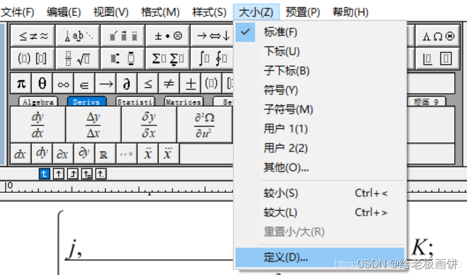Insert the small ∂y expression
Screen dimensions: 467x275
pos(84,154)
